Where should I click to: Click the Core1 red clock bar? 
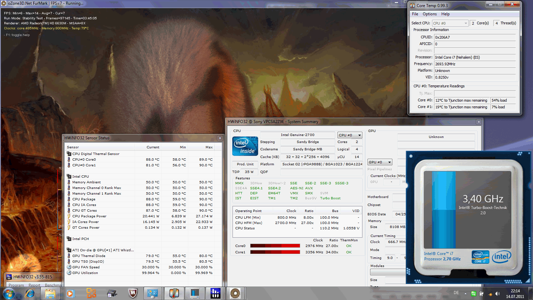tap(275, 252)
